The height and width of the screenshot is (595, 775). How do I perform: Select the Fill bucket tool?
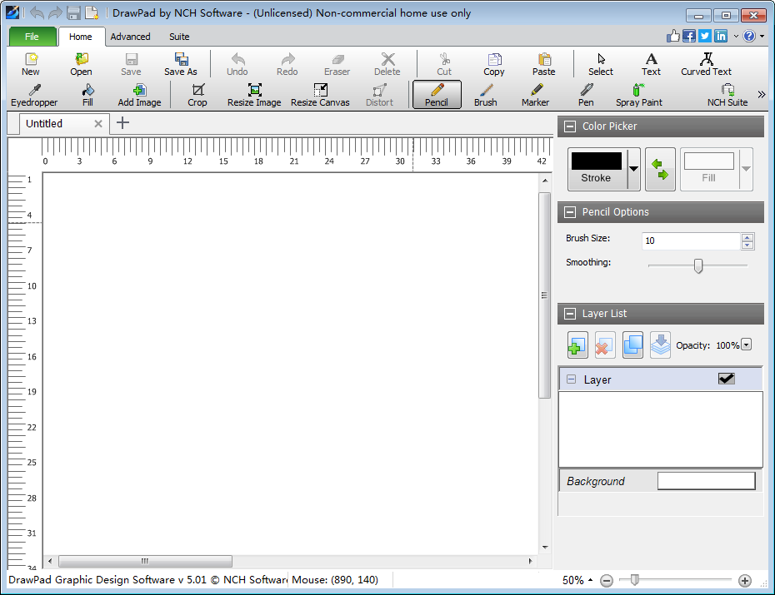[x=87, y=95]
